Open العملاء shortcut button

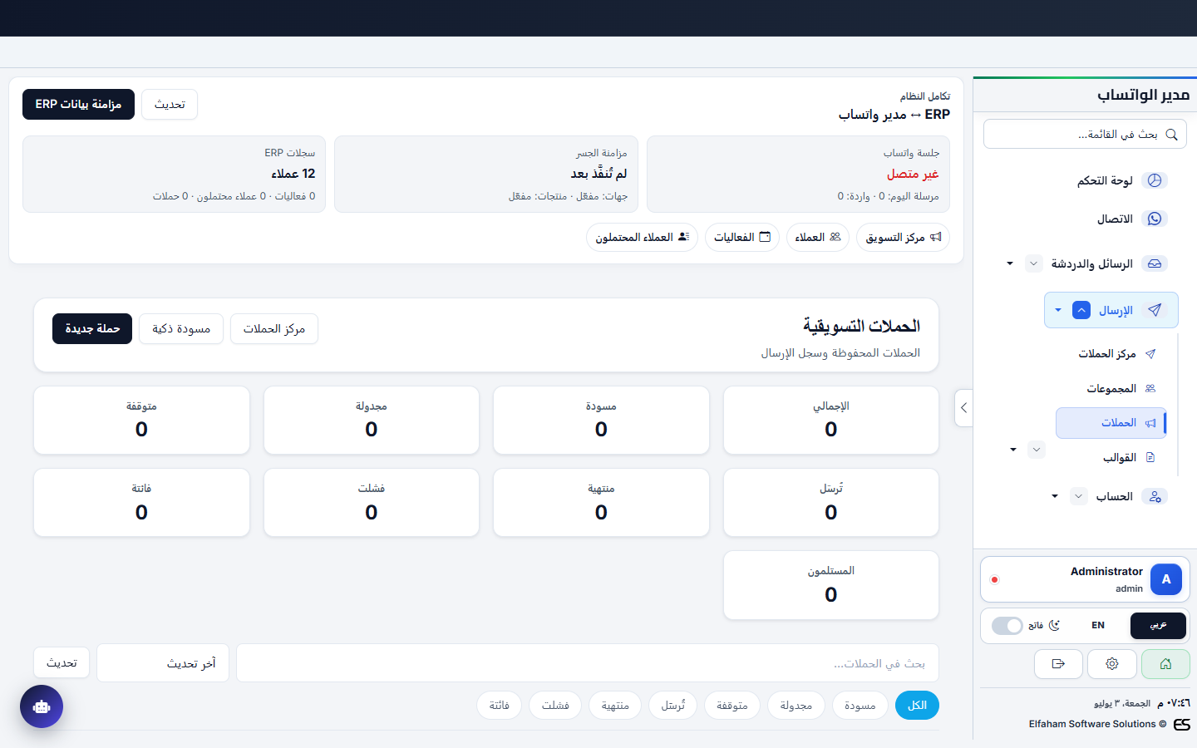pos(818,238)
